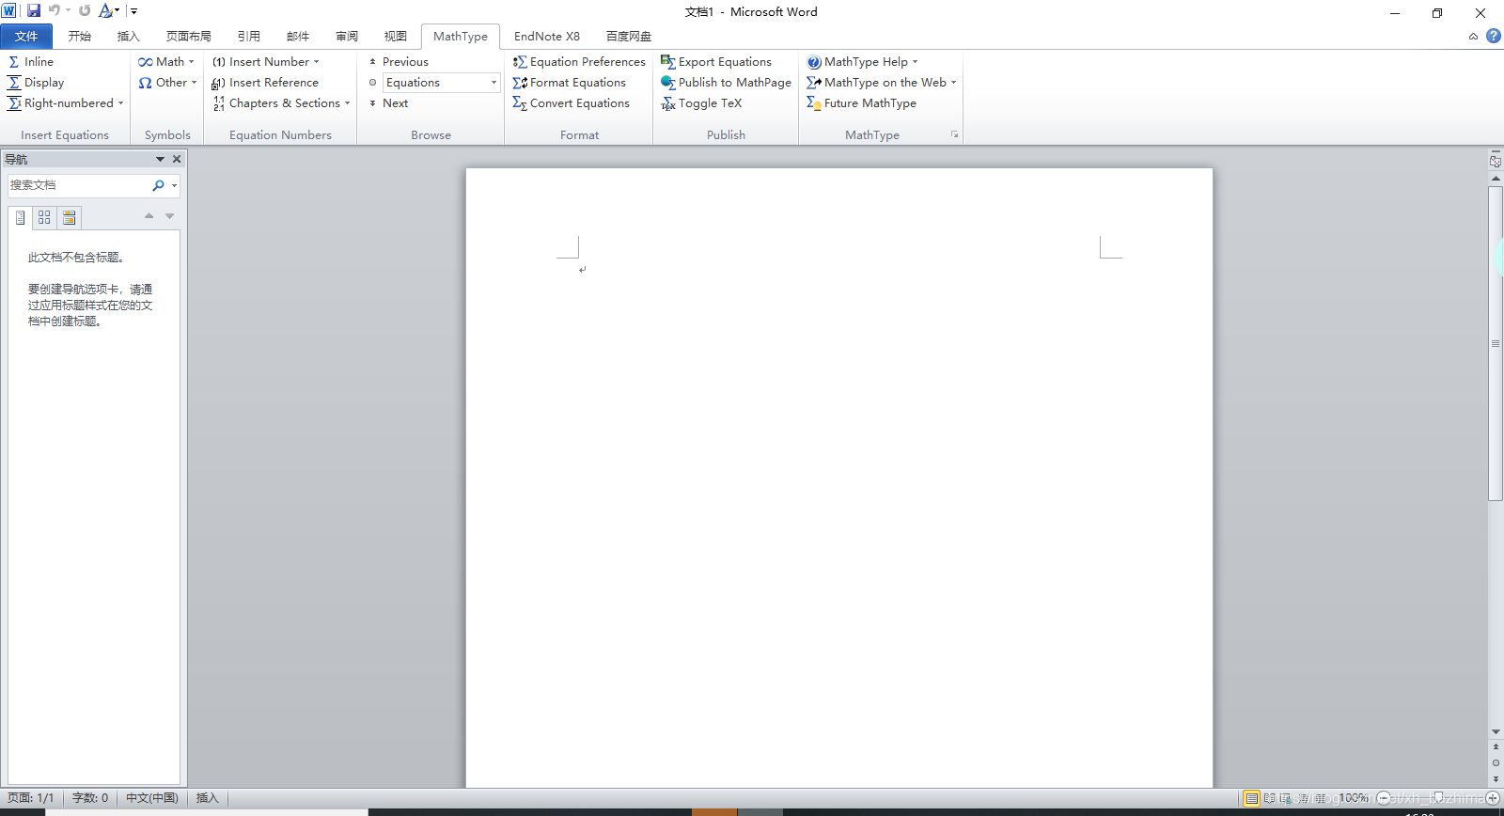Click Format Equations
Viewport: 1504px width, 816px height.
[569, 83]
